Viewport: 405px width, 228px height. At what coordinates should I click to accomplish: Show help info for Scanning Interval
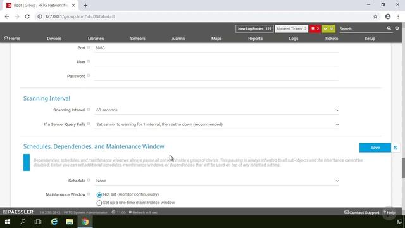tap(89, 110)
